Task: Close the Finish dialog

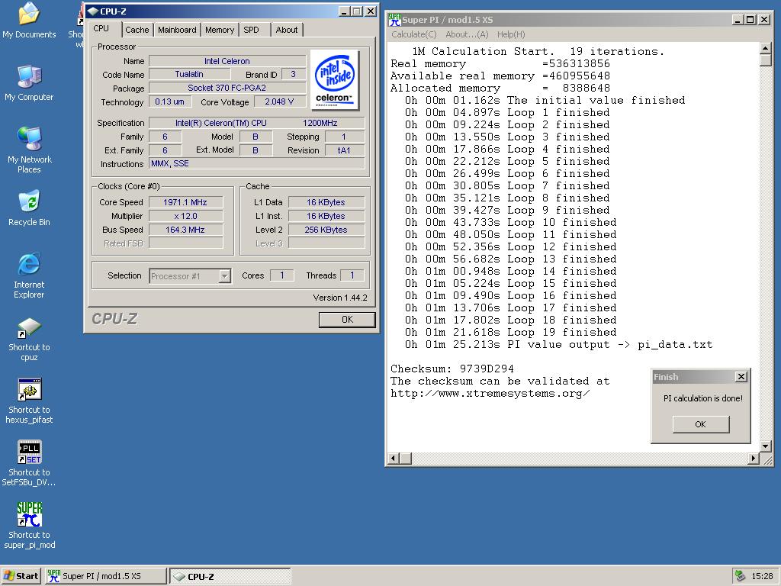Action: (x=741, y=377)
